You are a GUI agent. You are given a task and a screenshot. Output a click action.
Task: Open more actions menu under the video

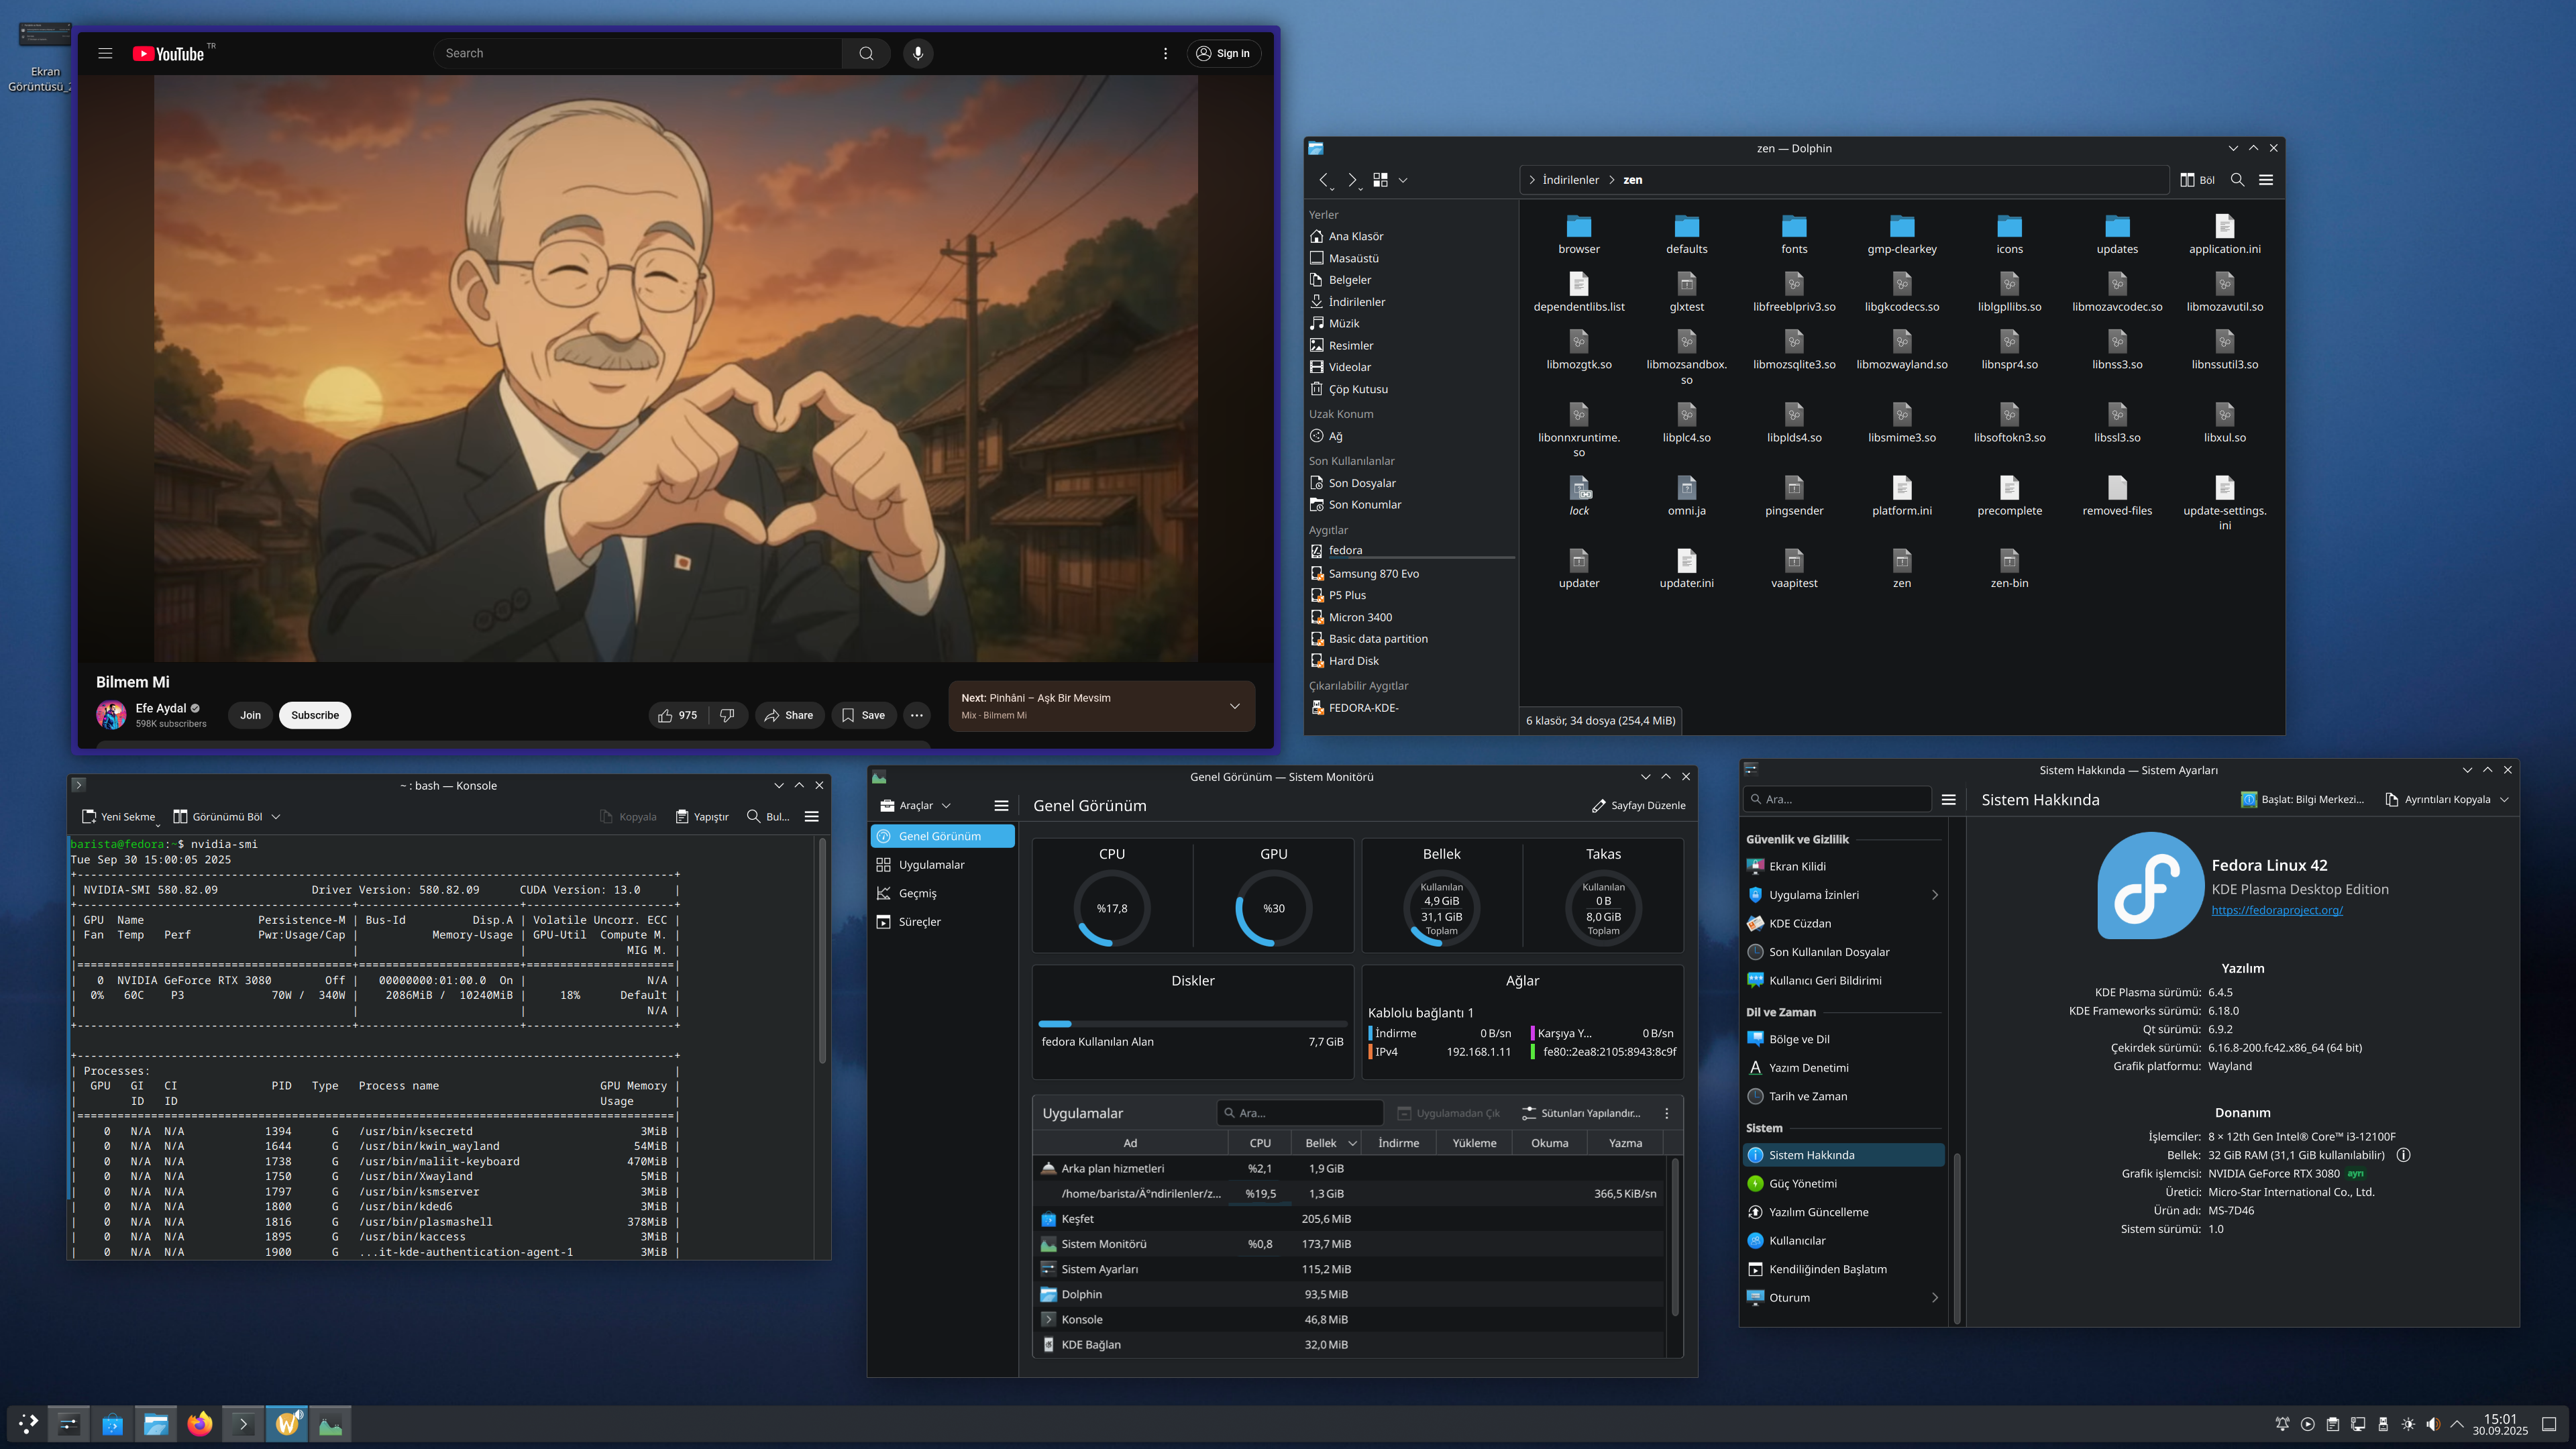click(916, 715)
